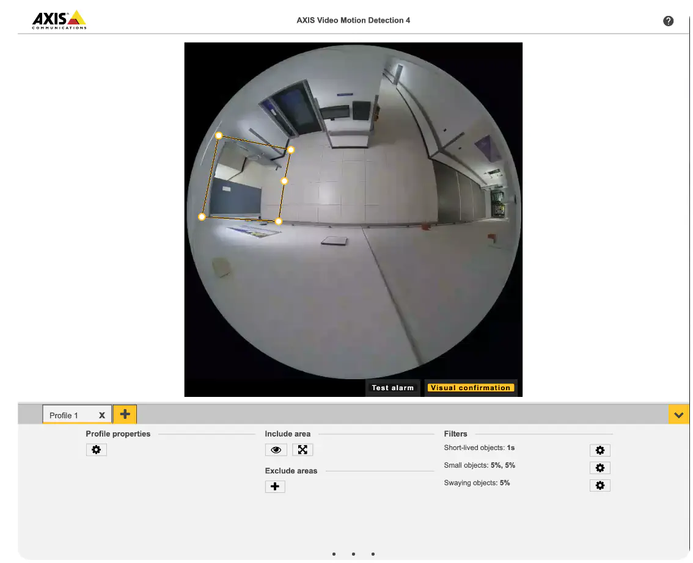Toggle the Visual confirmation button
Screen dimensions: 693x563
471,388
